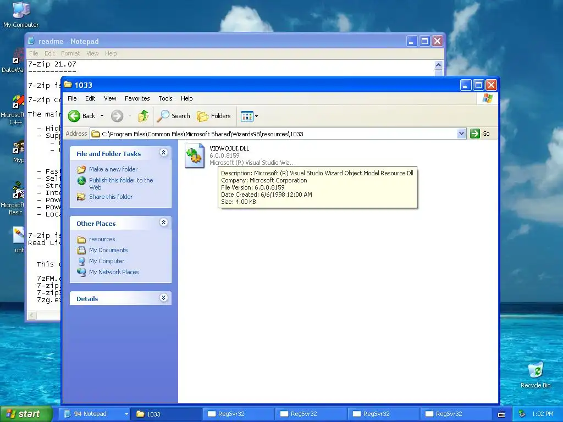
Task: Click the My Network Places icon
Action: point(81,272)
